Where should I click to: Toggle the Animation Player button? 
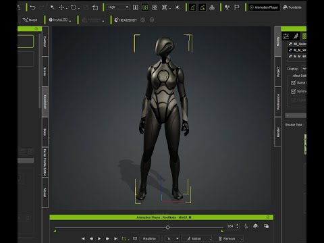(264, 7)
